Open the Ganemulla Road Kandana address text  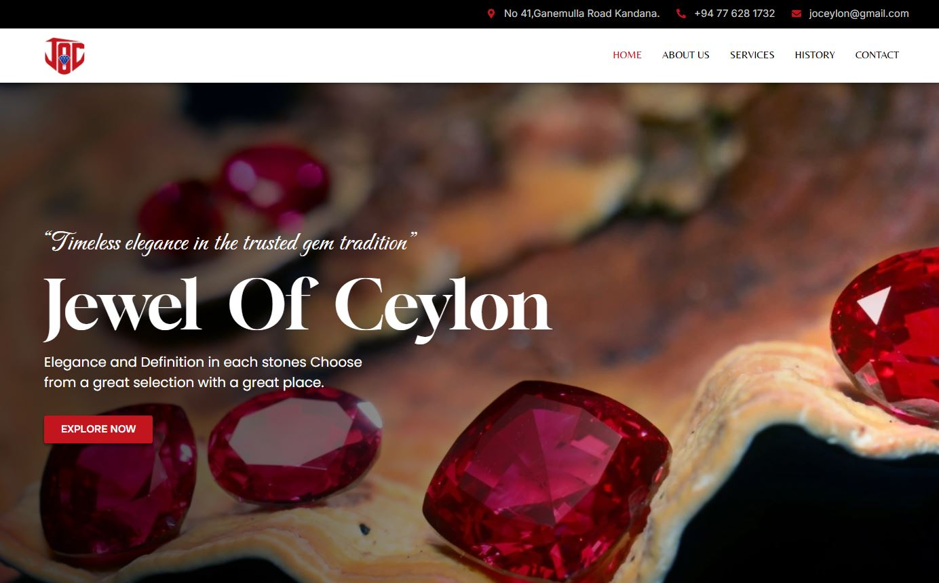click(x=581, y=14)
